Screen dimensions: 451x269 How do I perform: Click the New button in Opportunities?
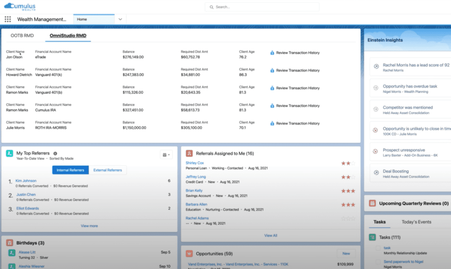(x=345, y=254)
